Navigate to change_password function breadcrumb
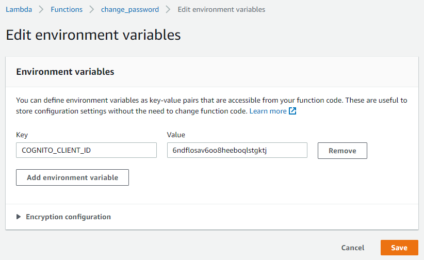The width and height of the screenshot is (424, 260). [x=130, y=9]
